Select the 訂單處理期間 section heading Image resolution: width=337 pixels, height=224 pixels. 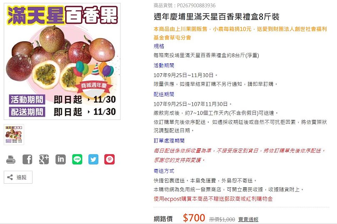coord(169,141)
